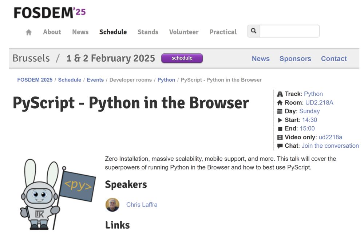364x233 pixels.
Task: Click the 1 & 2 February 2025 date text
Action: point(111,58)
